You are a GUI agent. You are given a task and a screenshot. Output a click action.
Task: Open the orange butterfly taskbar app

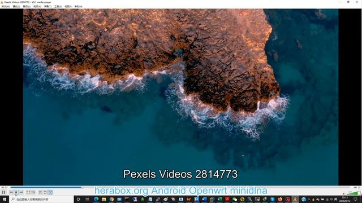tap(188, 199)
